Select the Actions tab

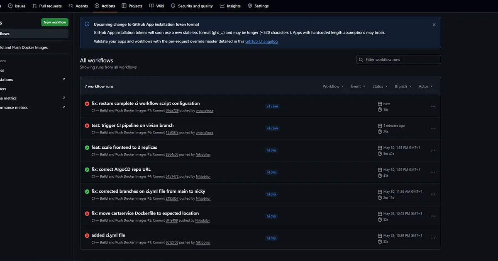105,6
